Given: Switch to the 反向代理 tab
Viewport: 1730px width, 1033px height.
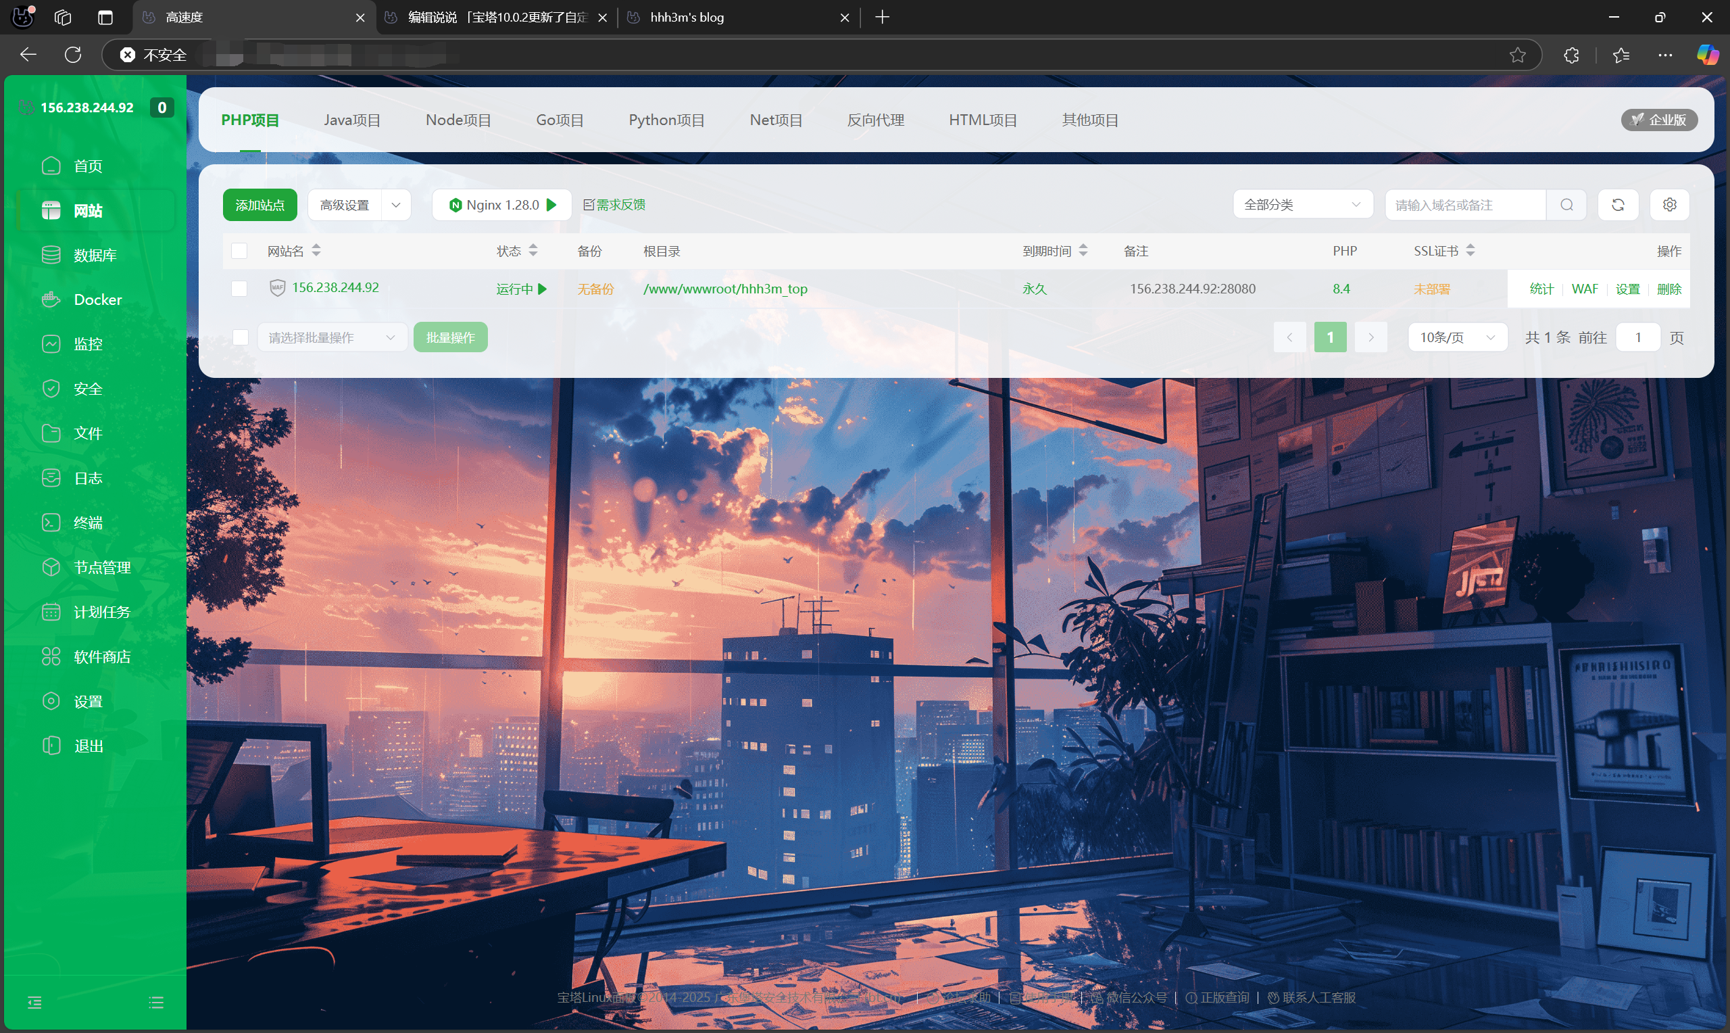Looking at the screenshot, I should coord(875,120).
